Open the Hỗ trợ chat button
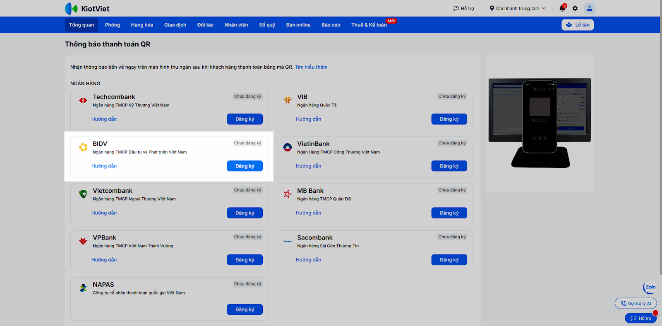 click(x=641, y=318)
